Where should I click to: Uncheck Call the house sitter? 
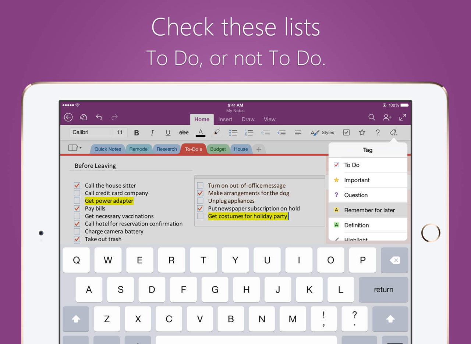[x=77, y=185]
